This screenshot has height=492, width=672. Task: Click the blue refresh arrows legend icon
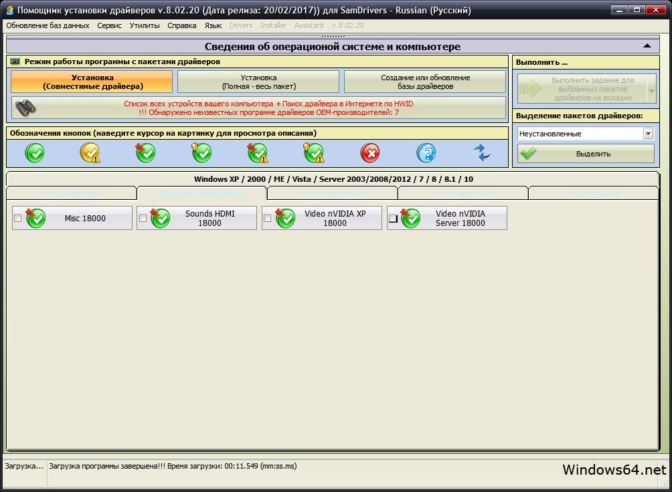481,153
